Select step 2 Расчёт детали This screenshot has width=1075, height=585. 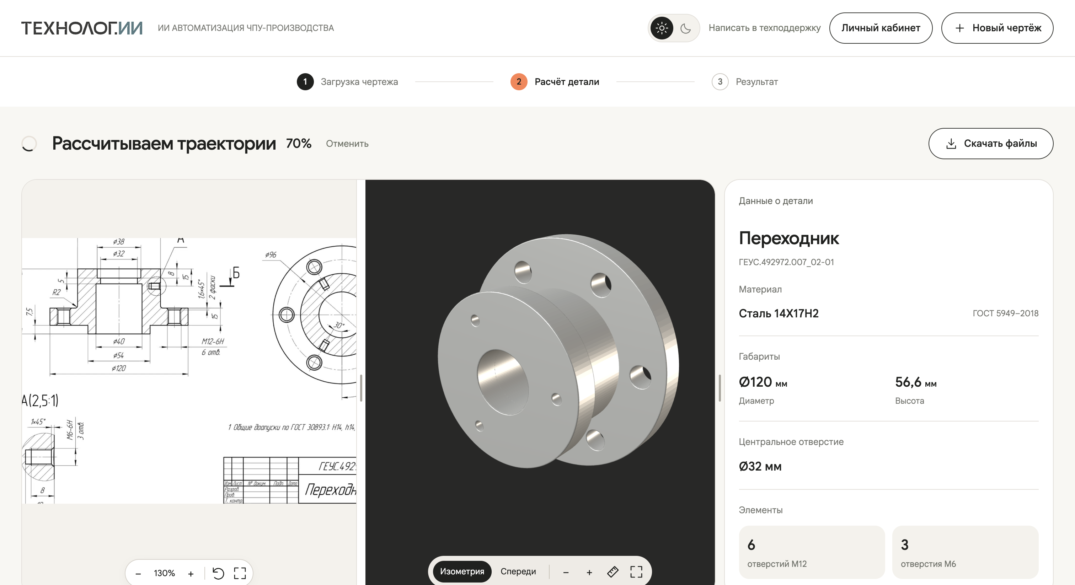point(555,82)
